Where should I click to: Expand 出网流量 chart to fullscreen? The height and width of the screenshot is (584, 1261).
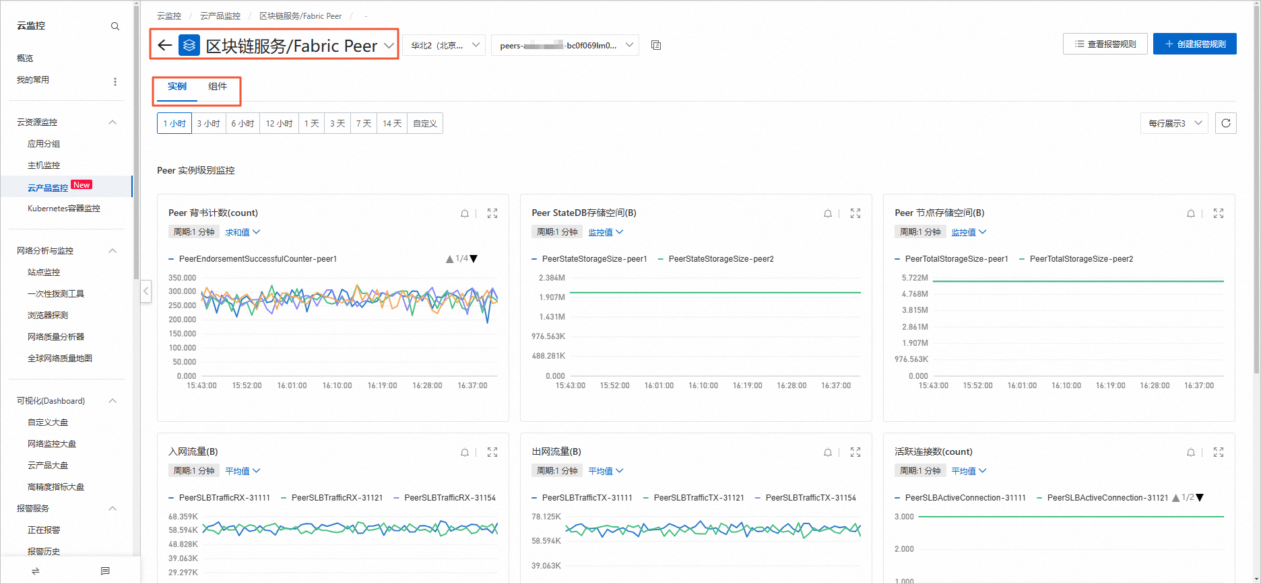tap(855, 452)
